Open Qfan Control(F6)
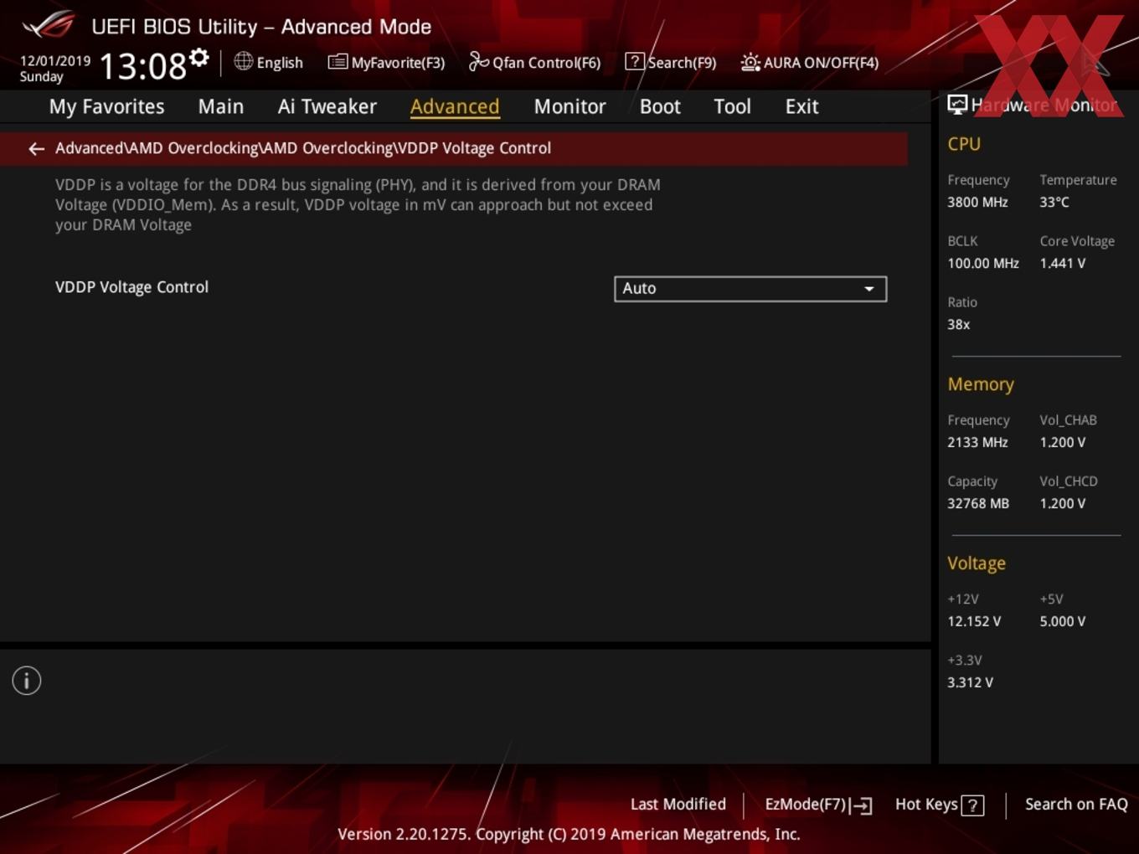The height and width of the screenshot is (854, 1139). pyautogui.click(x=534, y=62)
